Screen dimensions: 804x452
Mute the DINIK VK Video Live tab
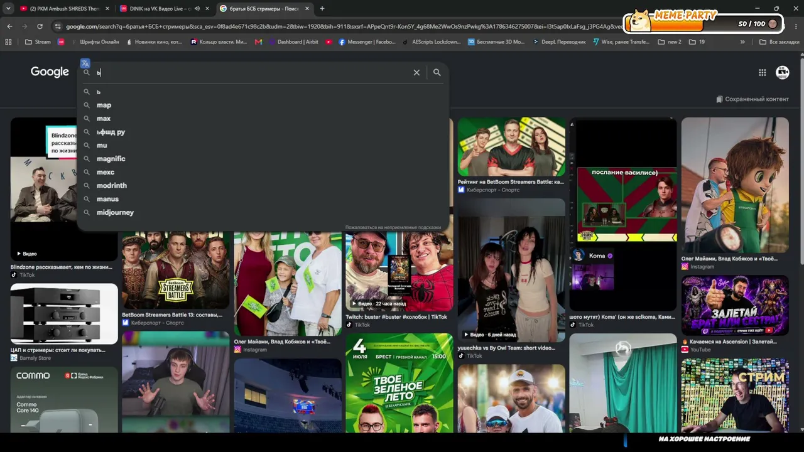198,8
